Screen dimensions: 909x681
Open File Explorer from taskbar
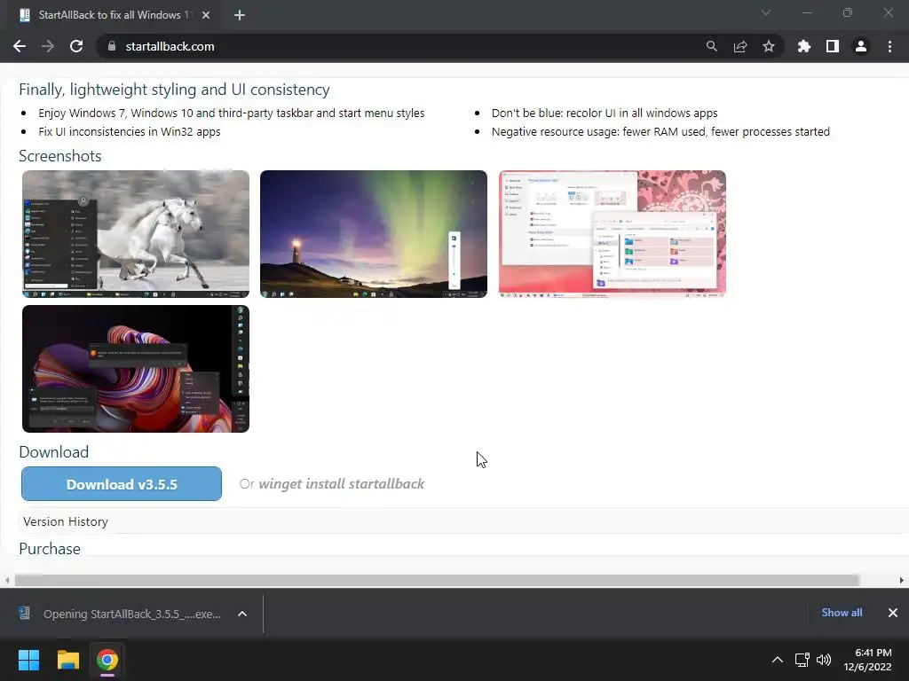[x=67, y=660]
